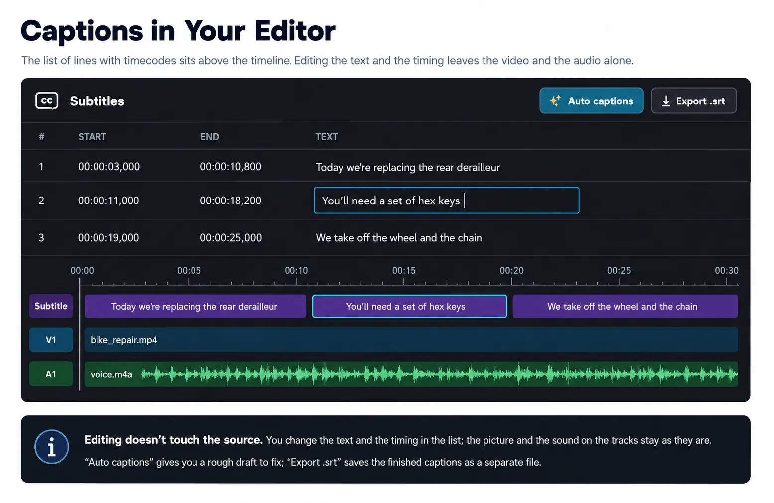Screen dimensions: 774x503
Task: Select the "You'll need a set of hex keys" timeline clip
Action: tap(409, 306)
